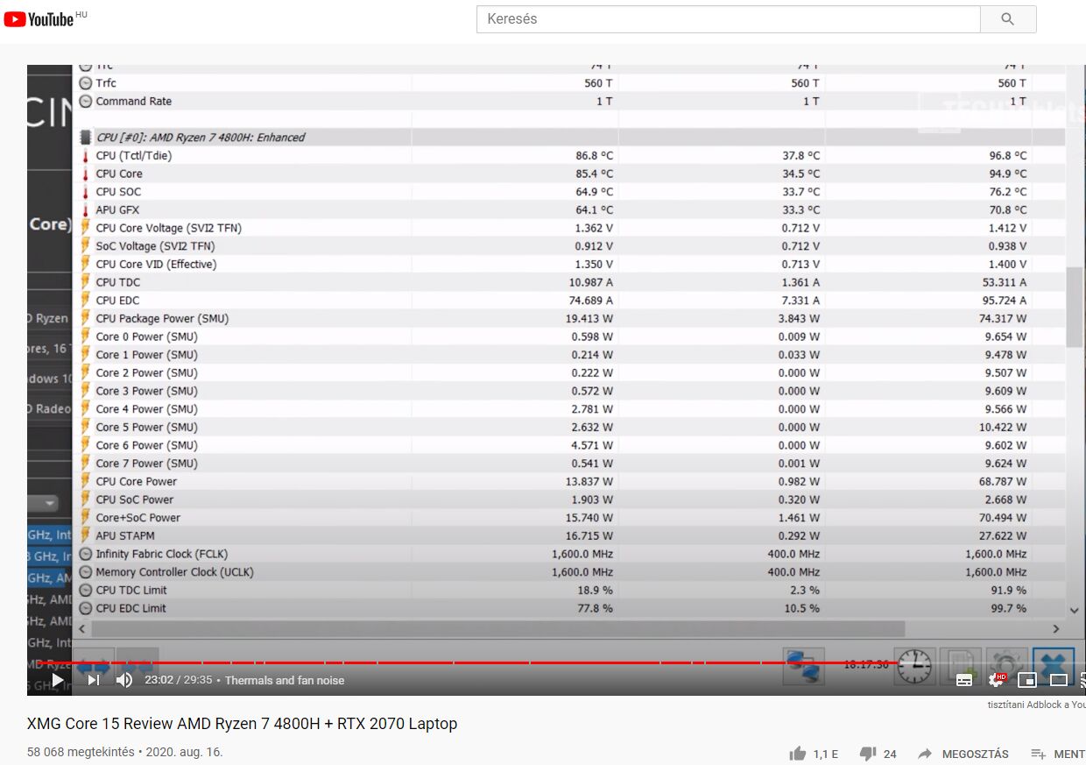Open chapter list 'Thermals and fan noise'
This screenshot has width=1086, height=765.
pos(285,680)
